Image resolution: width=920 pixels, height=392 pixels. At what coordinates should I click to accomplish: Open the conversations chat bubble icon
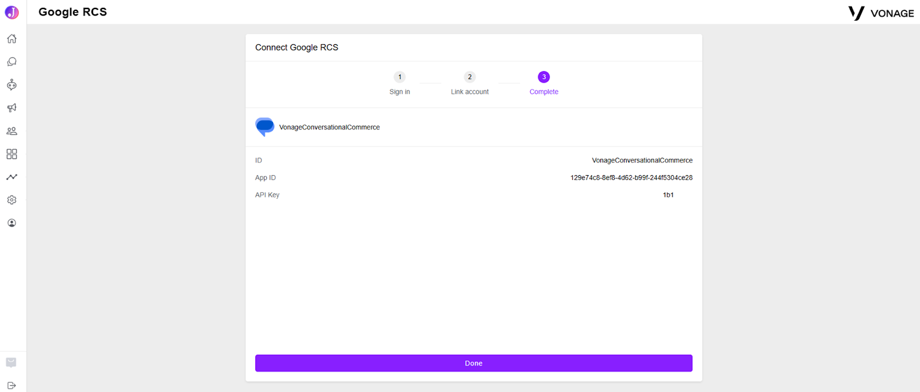[x=11, y=62]
